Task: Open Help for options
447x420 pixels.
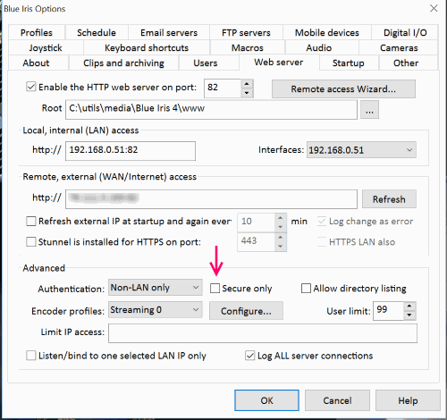Action: [408, 400]
